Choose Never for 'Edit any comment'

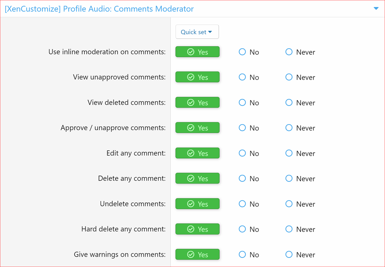(x=289, y=153)
